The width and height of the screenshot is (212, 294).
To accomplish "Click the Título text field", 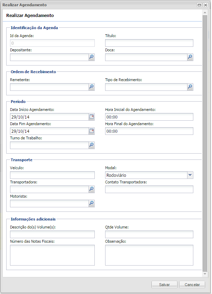I will pos(149,43).
